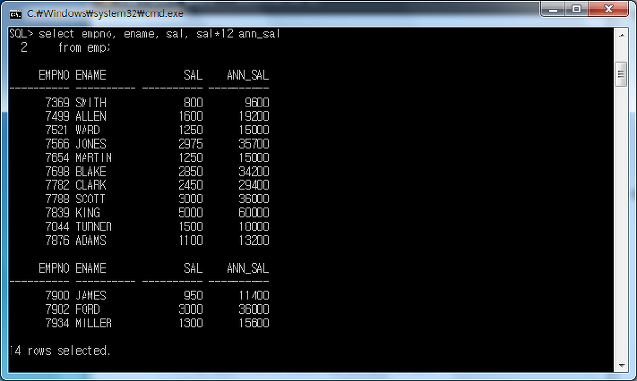The height and width of the screenshot is (381, 637).
Task: Click the name FORD
Action: click(x=87, y=309)
